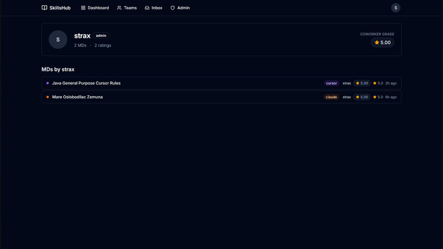Click the '2h ago' timestamp
The width and height of the screenshot is (443, 249).
click(x=391, y=83)
